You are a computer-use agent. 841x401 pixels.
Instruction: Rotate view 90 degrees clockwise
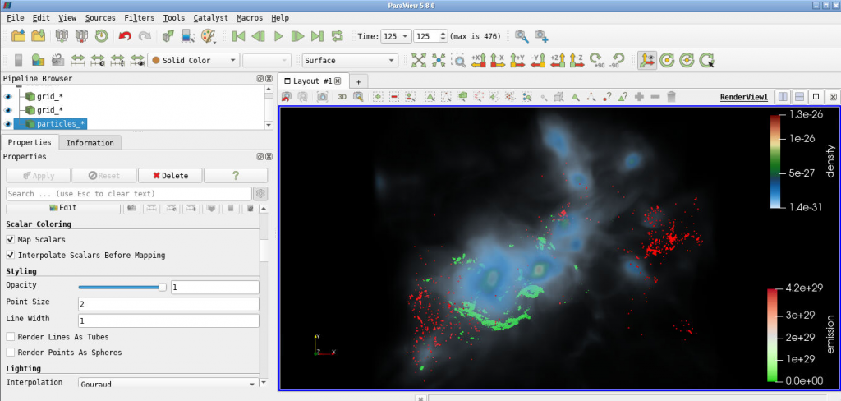[x=598, y=60]
